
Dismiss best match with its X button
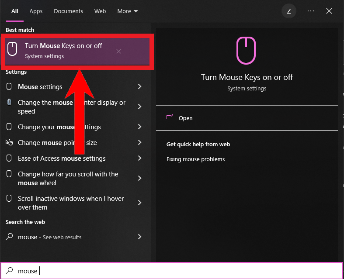118,52
